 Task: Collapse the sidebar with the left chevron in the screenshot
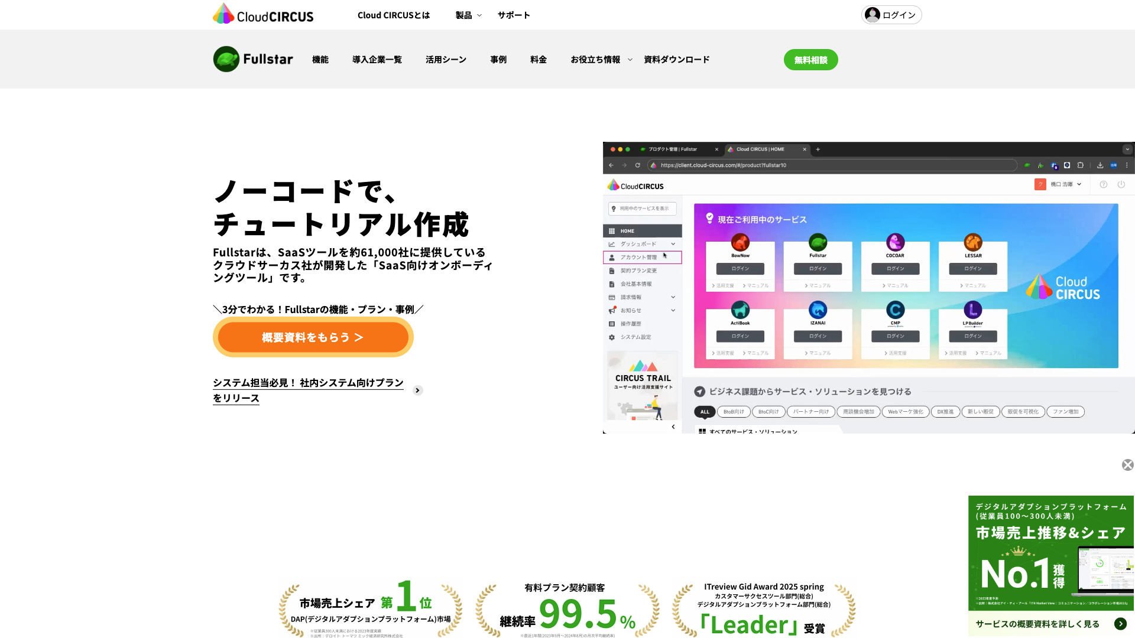(x=673, y=427)
